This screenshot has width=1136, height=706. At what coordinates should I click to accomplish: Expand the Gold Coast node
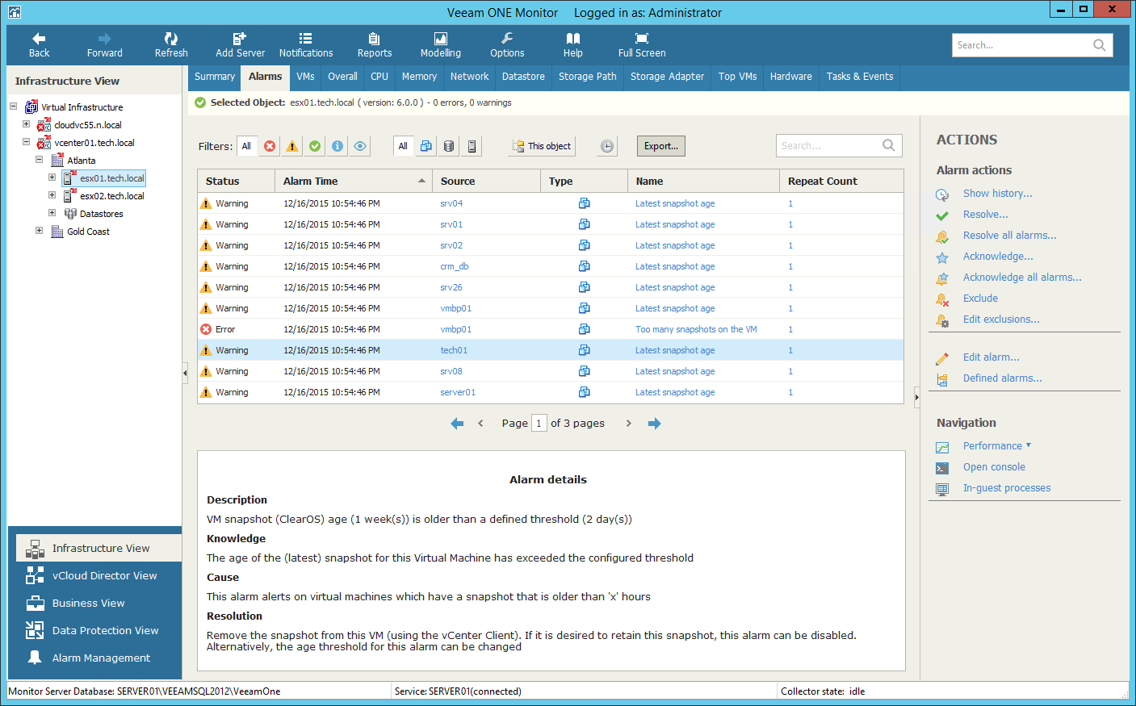pos(39,230)
